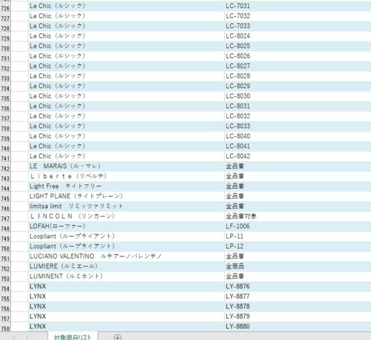The width and height of the screenshot is (371, 340).
Task: Select cell LC-8024
Action: tap(297, 36)
